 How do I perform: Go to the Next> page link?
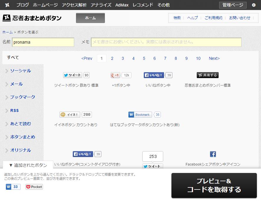coord(214,58)
